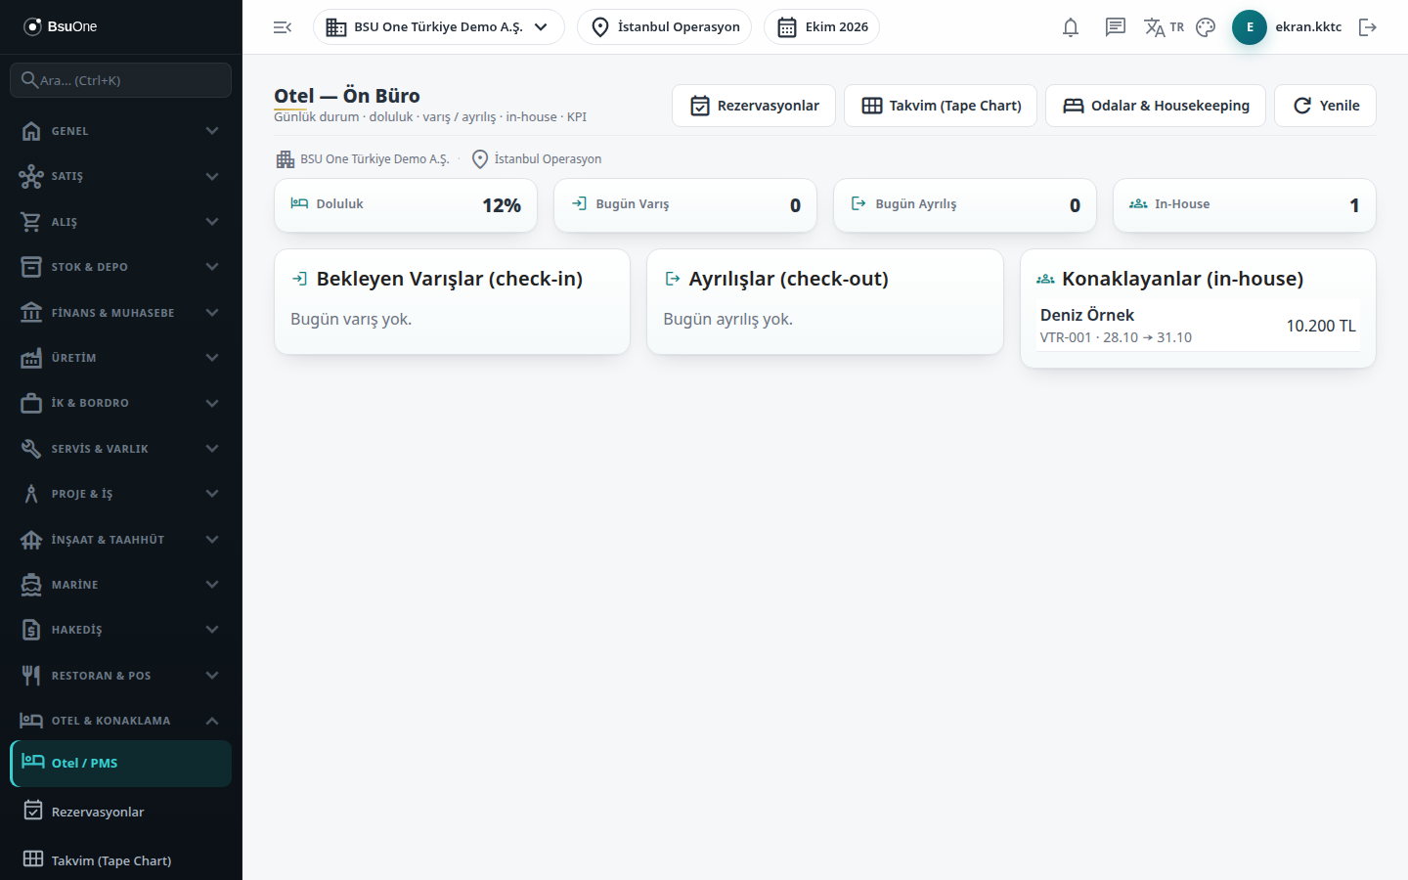Expand the RESTORAN & POS section
This screenshot has width=1408, height=880.
(x=121, y=676)
